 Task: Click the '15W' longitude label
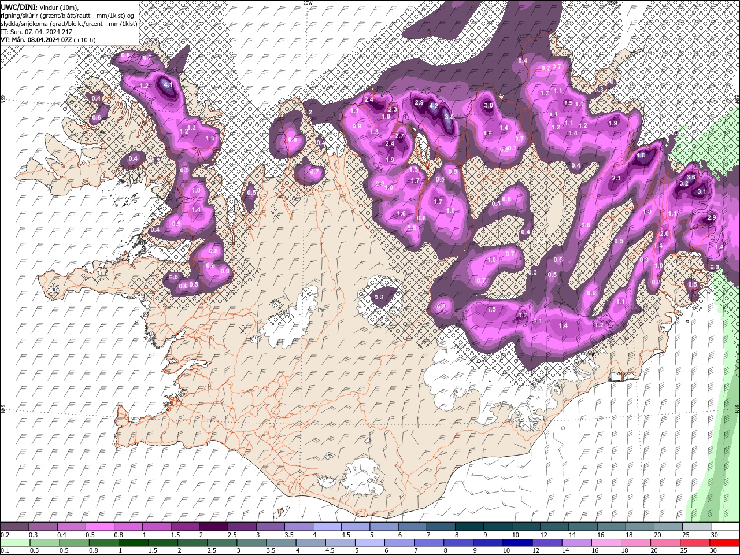click(x=612, y=3)
